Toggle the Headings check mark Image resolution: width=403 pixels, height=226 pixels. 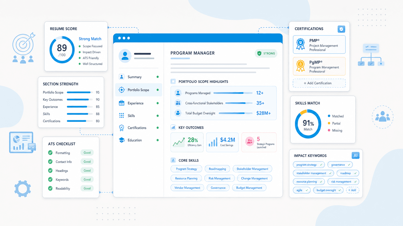[x=50, y=171]
